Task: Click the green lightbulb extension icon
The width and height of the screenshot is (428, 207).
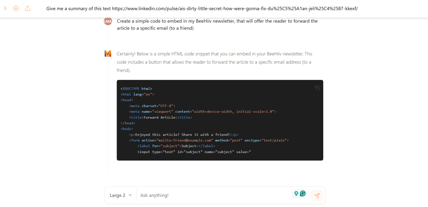Action: (296, 193)
